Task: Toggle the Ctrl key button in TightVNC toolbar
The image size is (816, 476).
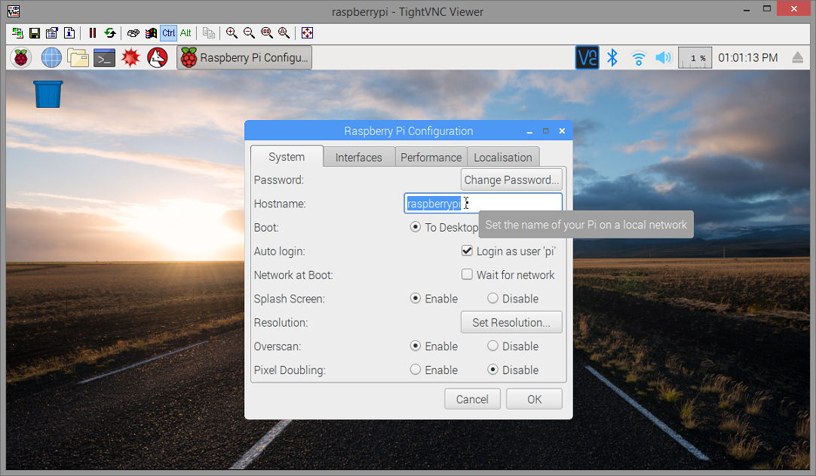Action: [x=169, y=33]
